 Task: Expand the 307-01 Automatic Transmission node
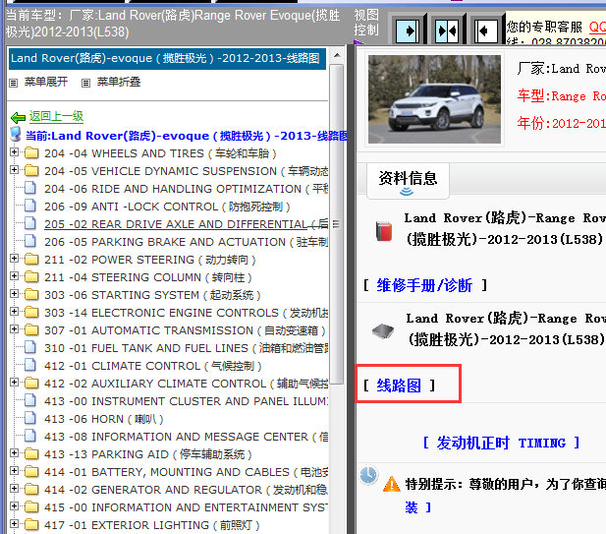15,329
